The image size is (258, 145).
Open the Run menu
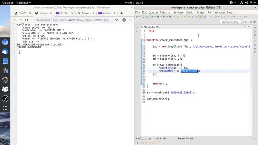pos(210,12)
